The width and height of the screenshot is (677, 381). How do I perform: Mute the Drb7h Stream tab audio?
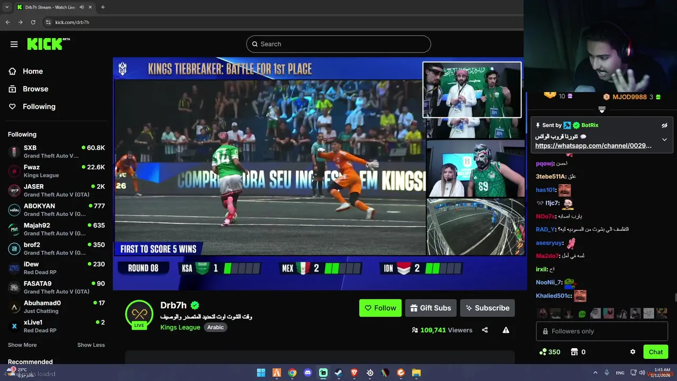point(81,7)
